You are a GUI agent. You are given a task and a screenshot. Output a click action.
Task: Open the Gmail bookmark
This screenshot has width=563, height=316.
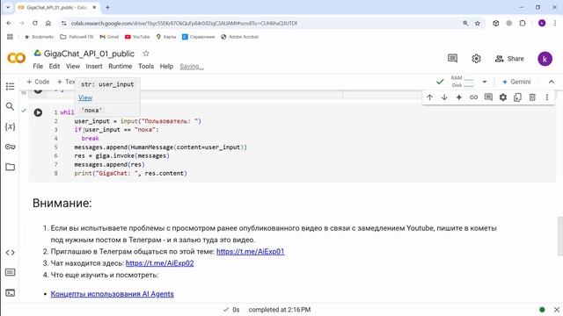(109, 37)
